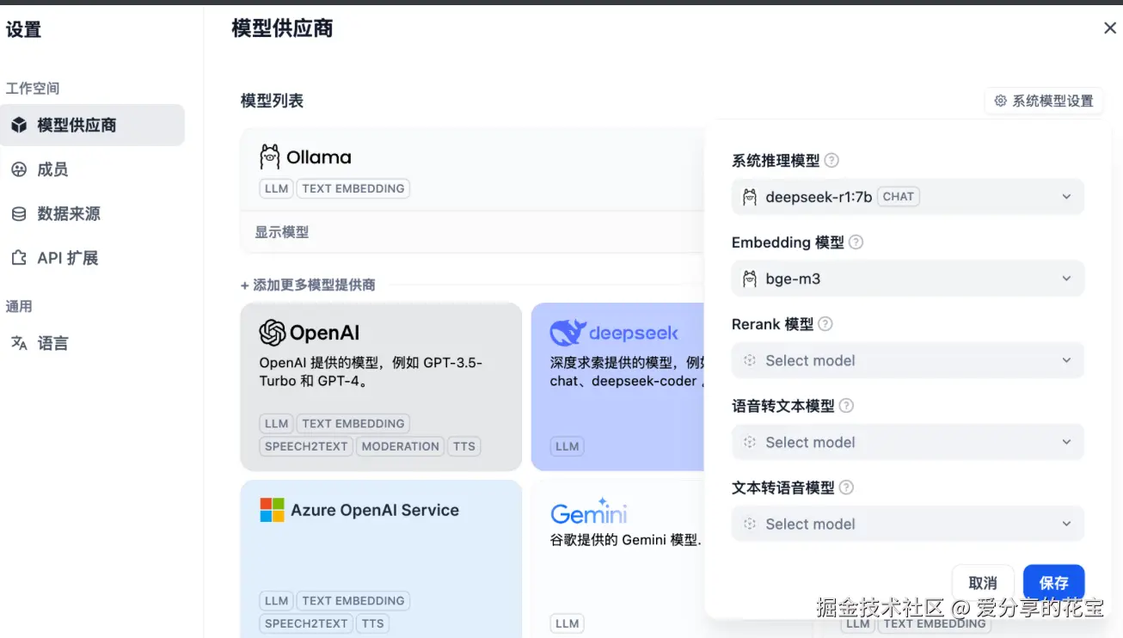Image resolution: width=1123 pixels, height=638 pixels.
Task: Click the 系统模型设置 button
Action: (x=1044, y=101)
